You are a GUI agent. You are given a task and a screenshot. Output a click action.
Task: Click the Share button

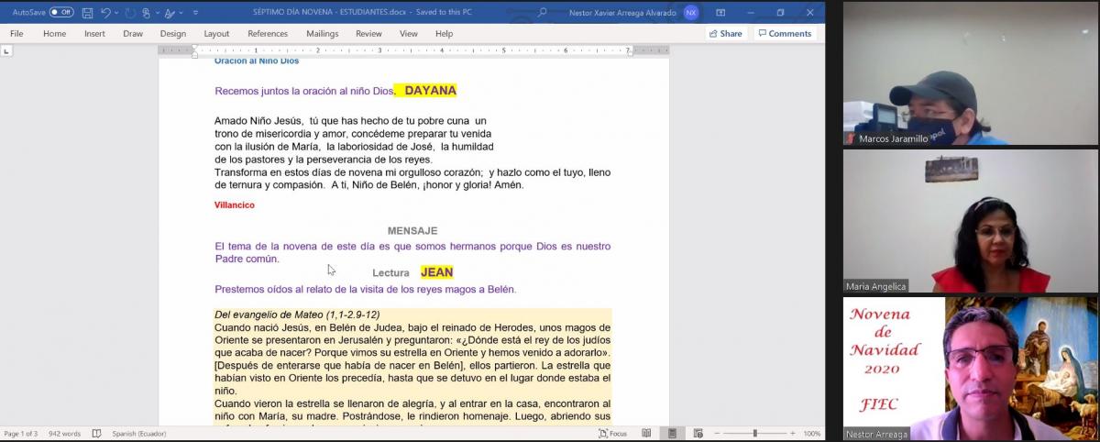[725, 34]
